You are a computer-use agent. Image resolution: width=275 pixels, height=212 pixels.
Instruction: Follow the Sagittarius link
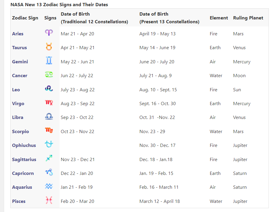24,160
